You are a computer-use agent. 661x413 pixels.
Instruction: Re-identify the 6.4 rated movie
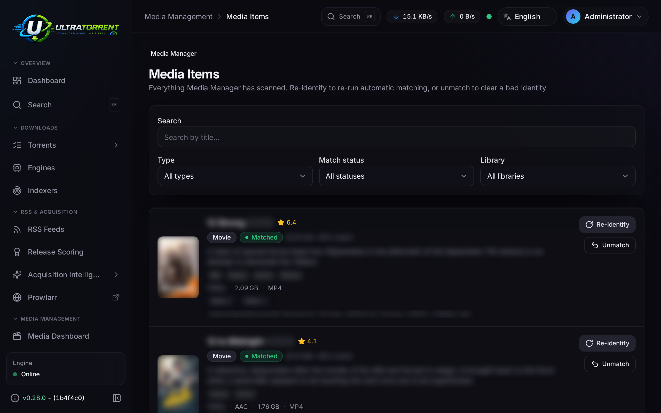607,225
